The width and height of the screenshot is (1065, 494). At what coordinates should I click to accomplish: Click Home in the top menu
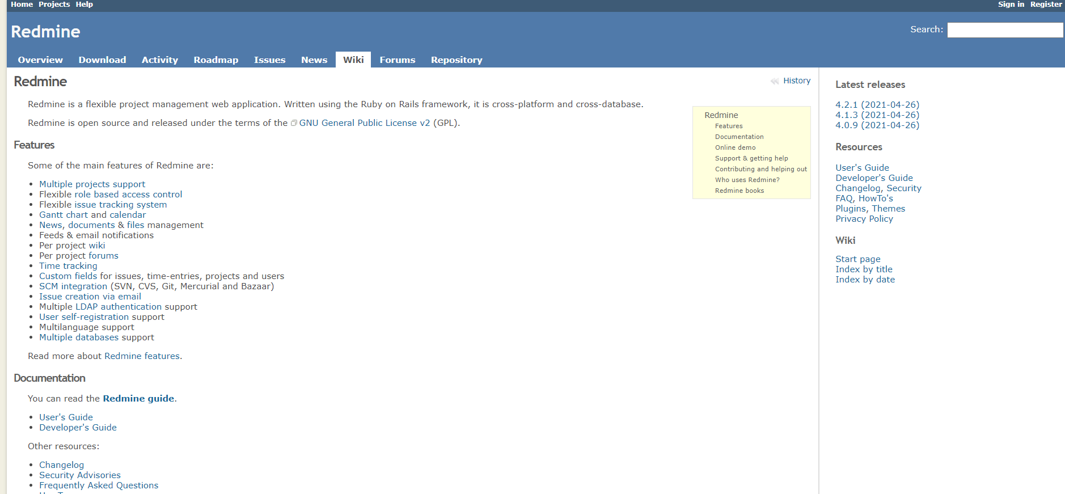(x=22, y=5)
